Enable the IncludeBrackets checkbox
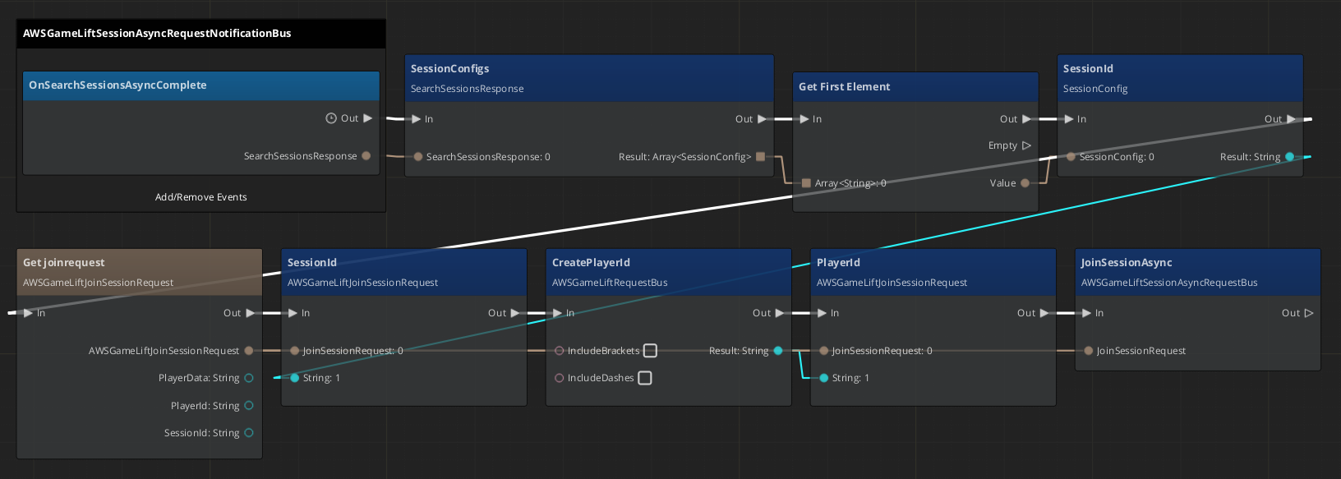The width and height of the screenshot is (1341, 479). pyautogui.click(x=650, y=351)
